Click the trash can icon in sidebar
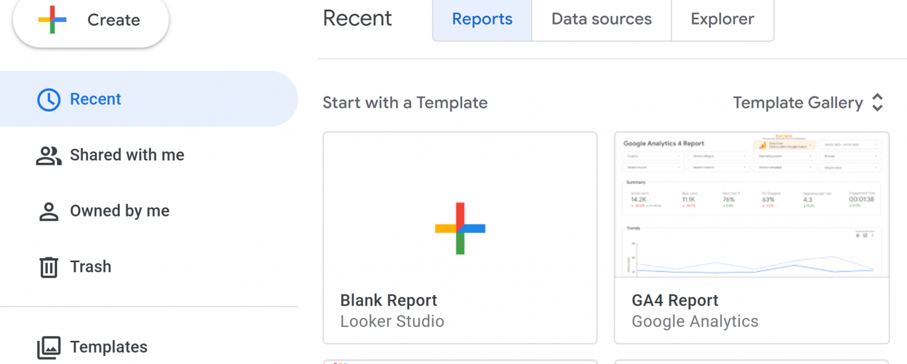 48,267
